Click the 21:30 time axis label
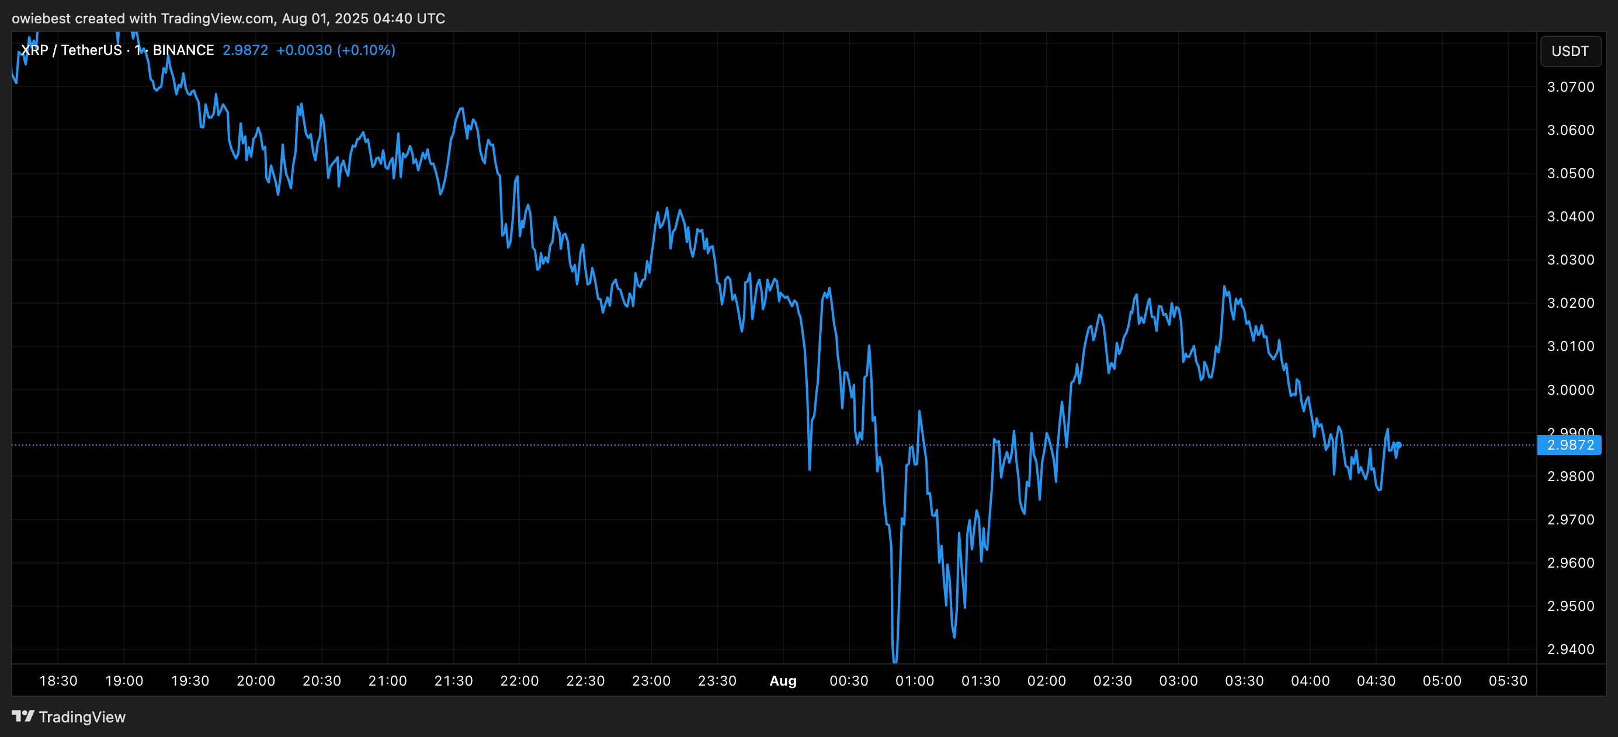This screenshot has height=737, width=1618. pos(453,681)
